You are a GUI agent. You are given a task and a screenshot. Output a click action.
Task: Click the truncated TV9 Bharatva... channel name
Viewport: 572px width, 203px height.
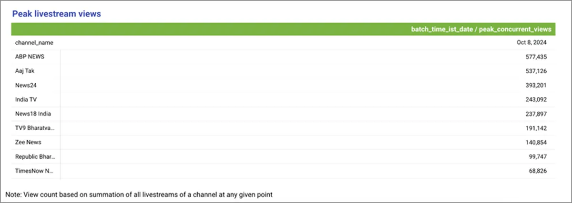[x=35, y=128]
